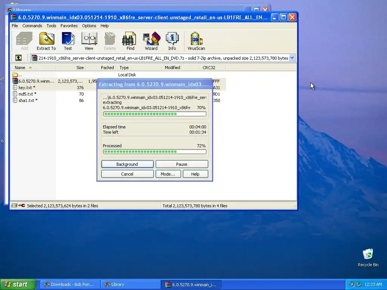Click the size value 70 for md5.txt
387x290 pixels.
[x=82, y=94]
